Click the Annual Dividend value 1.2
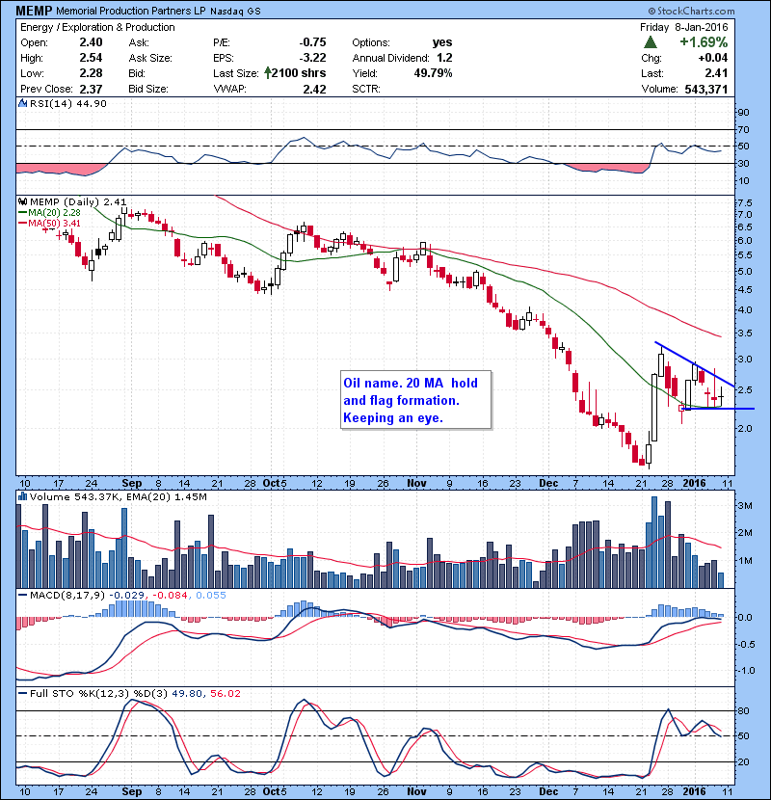This screenshot has width=771, height=800. pos(444,58)
